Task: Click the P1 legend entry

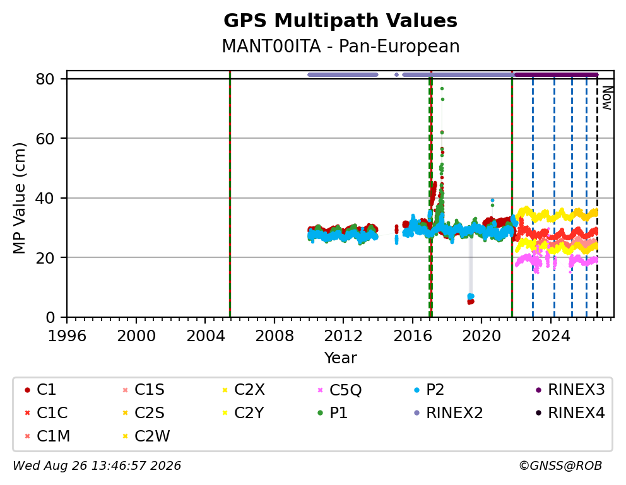Action: coord(333,413)
